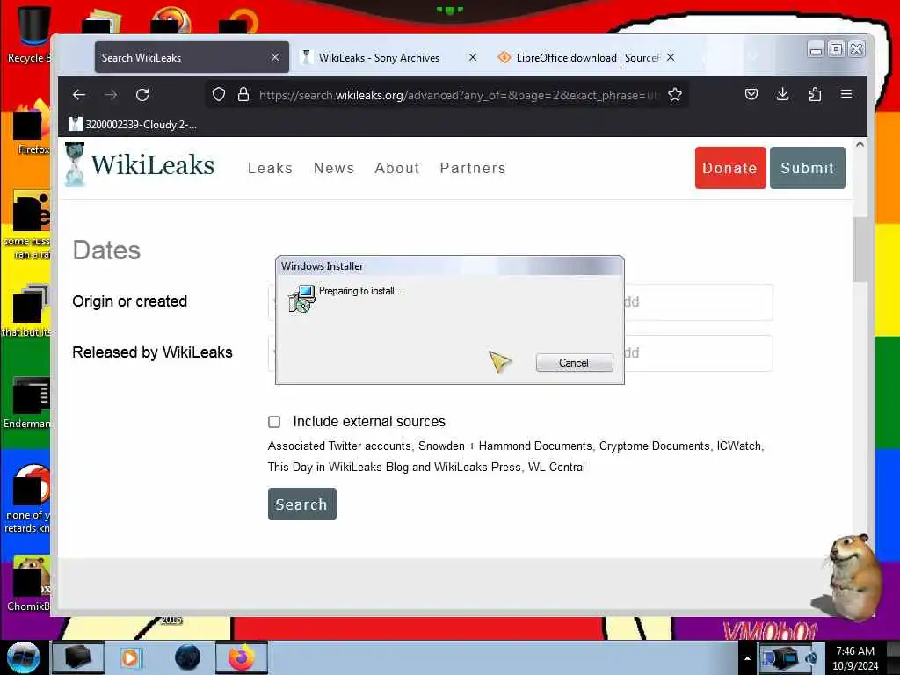Show hidden system tray icons
This screenshot has height=675, width=900.
747,658
